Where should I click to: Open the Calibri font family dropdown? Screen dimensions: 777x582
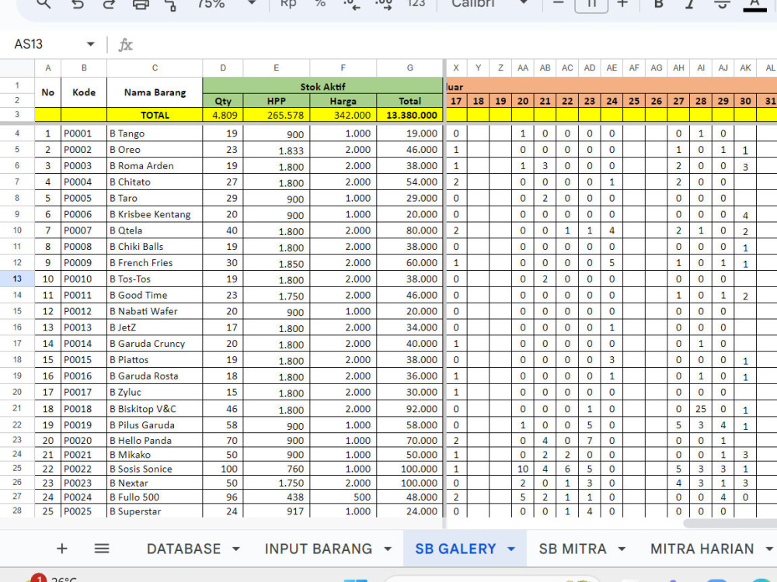point(488,4)
